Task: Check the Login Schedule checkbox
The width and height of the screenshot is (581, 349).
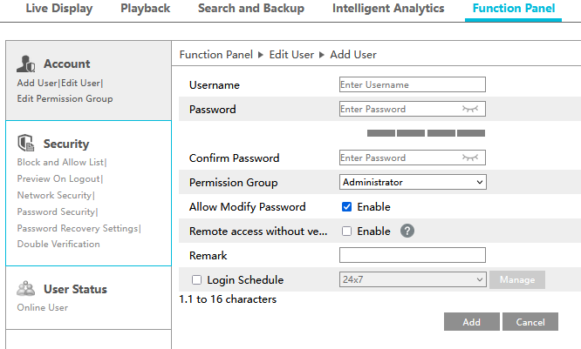Action: pos(196,280)
